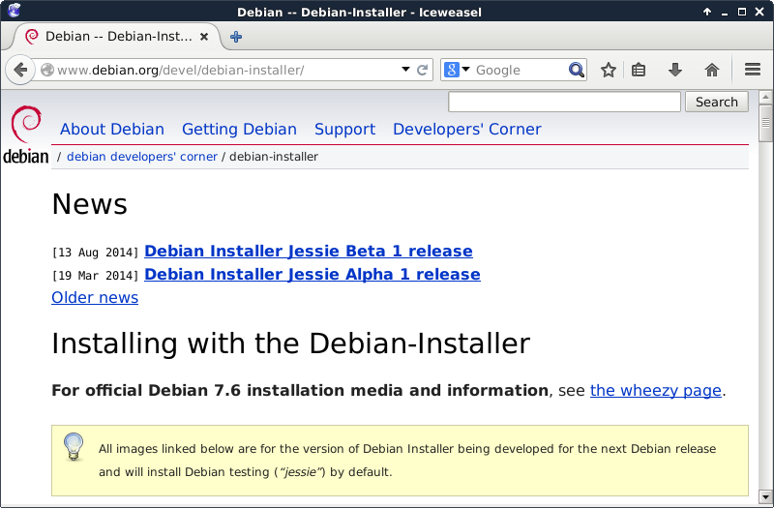Open the bookmarks list icon
The height and width of the screenshot is (508, 774).
coord(639,70)
